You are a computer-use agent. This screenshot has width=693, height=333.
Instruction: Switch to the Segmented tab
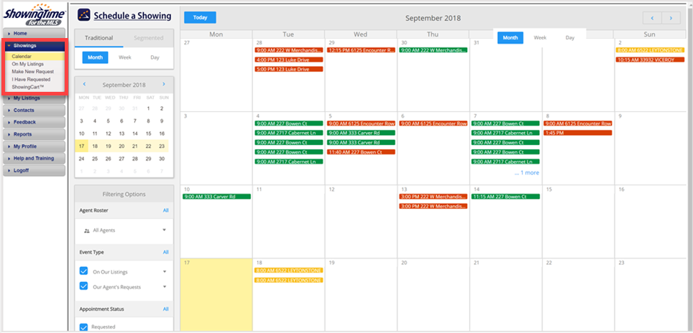[x=149, y=38]
